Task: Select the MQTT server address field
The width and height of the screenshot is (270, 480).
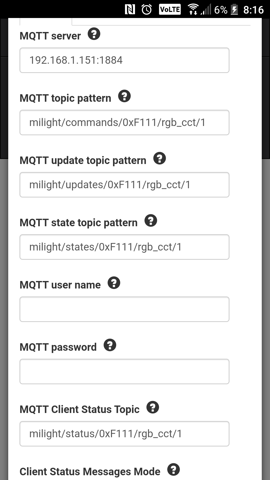Action: 124,60
